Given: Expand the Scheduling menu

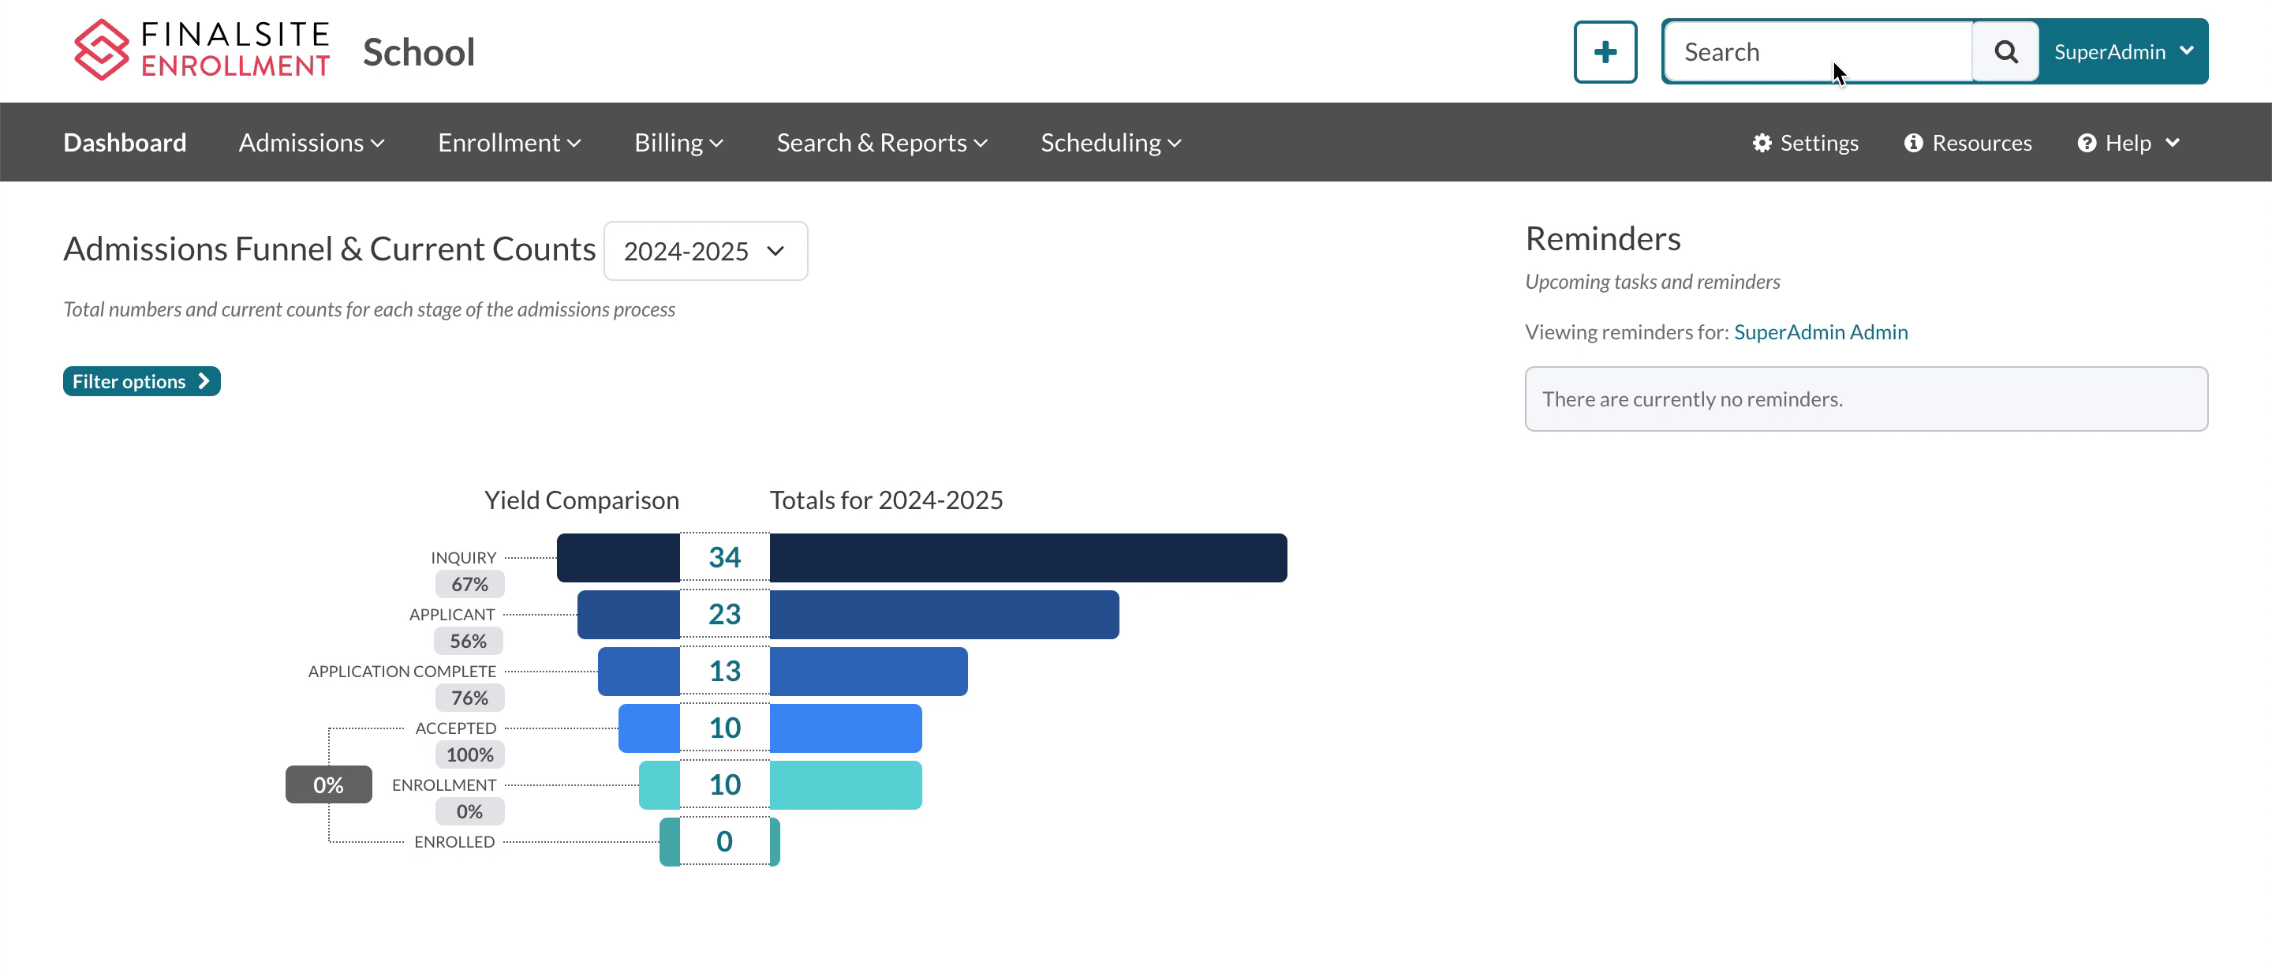Looking at the screenshot, I should coord(1111,143).
